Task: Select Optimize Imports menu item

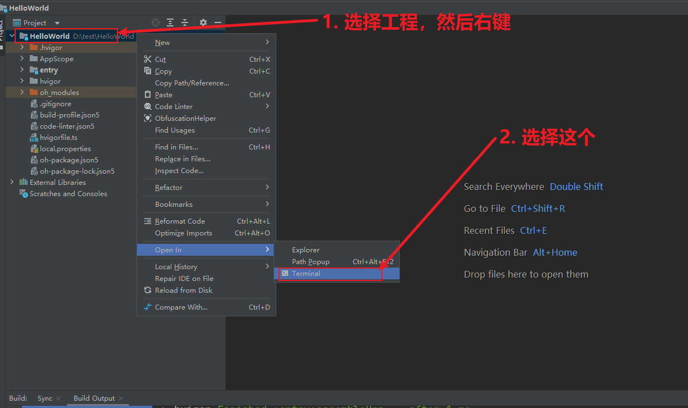Action: pos(206,233)
